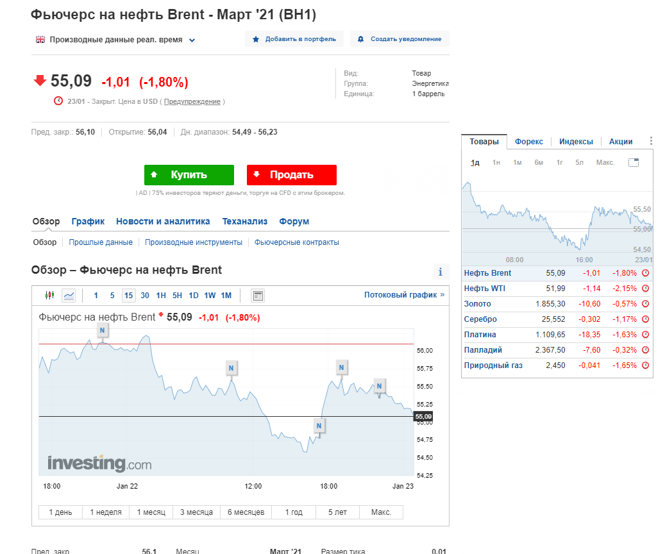Screen dimensions: 665x554
Task: Open the chart data table icon
Action: click(x=258, y=296)
